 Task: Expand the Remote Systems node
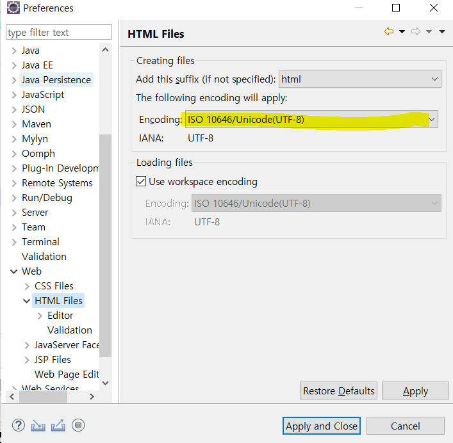pos(14,183)
